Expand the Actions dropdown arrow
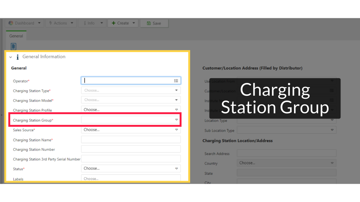 [72, 23]
